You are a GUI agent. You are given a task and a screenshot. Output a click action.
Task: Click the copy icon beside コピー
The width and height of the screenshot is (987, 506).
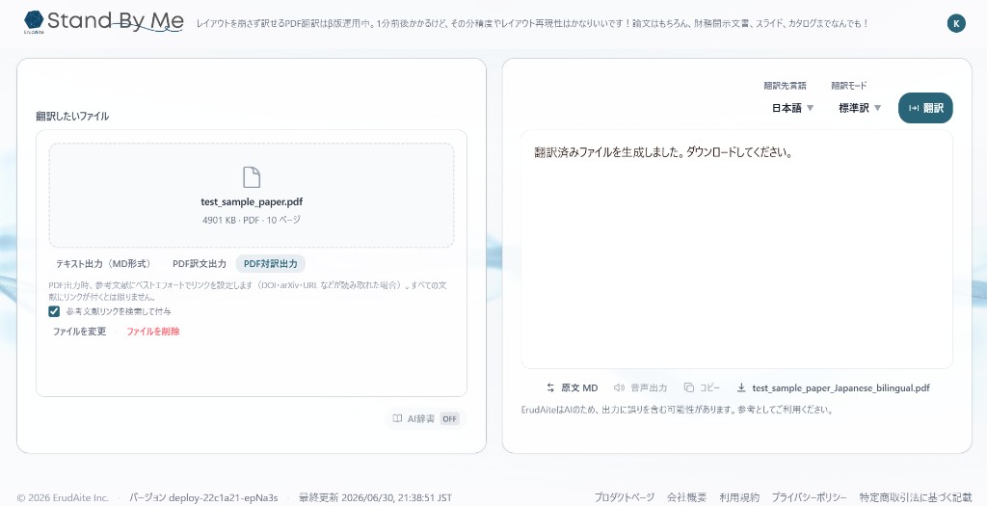coord(688,387)
